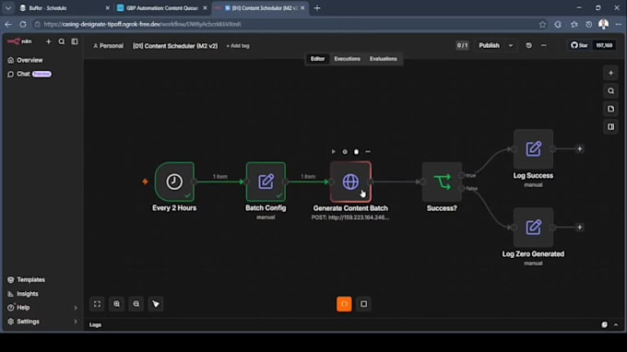The image size is (627, 352).
Task: Click the GitHub Star button
Action: (x=579, y=45)
